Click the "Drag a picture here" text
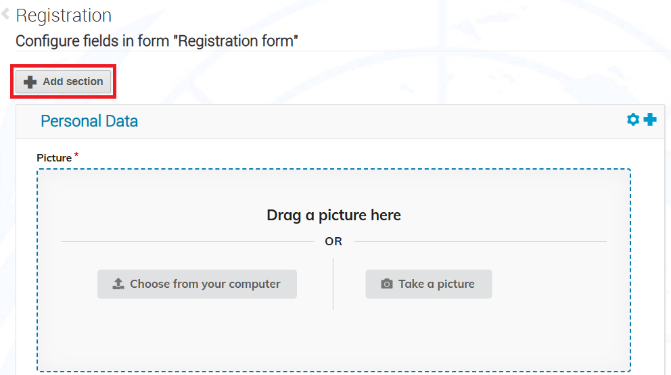The width and height of the screenshot is (671, 375). pos(333,215)
